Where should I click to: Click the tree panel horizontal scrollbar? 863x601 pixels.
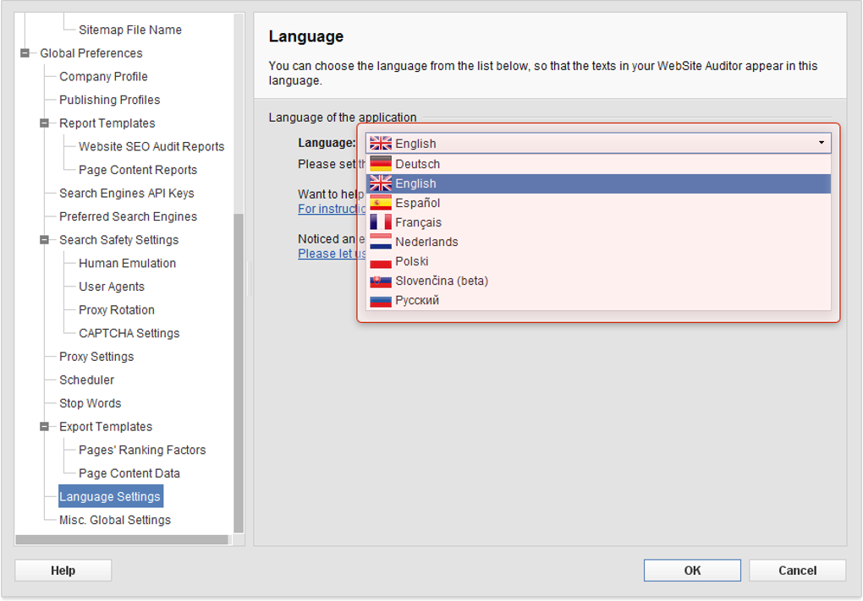coord(122,540)
